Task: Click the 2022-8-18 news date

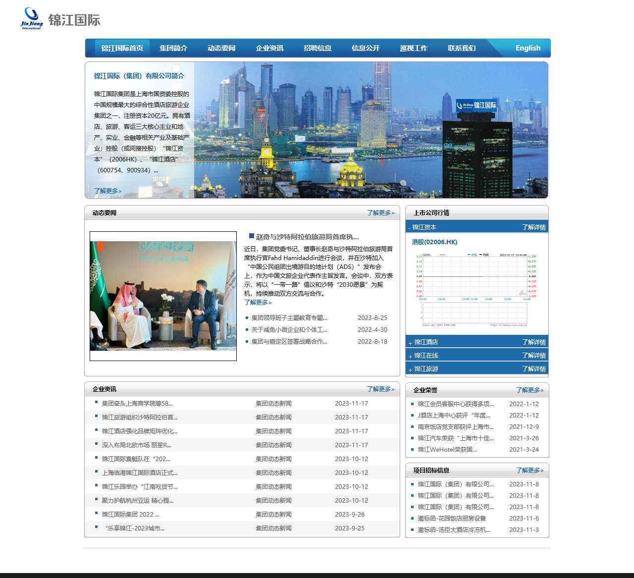Action: click(x=372, y=342)
